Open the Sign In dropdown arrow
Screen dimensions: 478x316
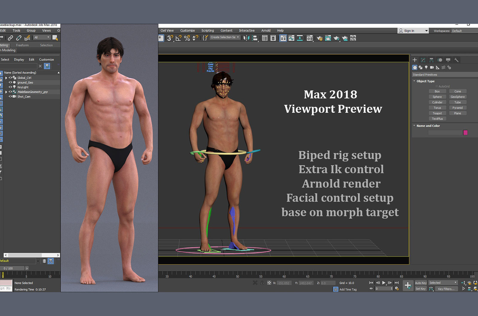(x=426, y=31)
